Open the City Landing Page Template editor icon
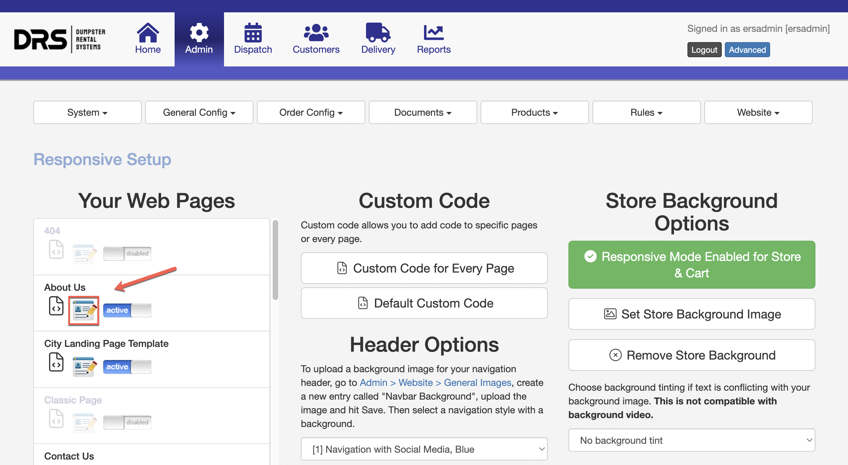The height and width of the screenshot is (465, 848). click(x=84, y=367)
